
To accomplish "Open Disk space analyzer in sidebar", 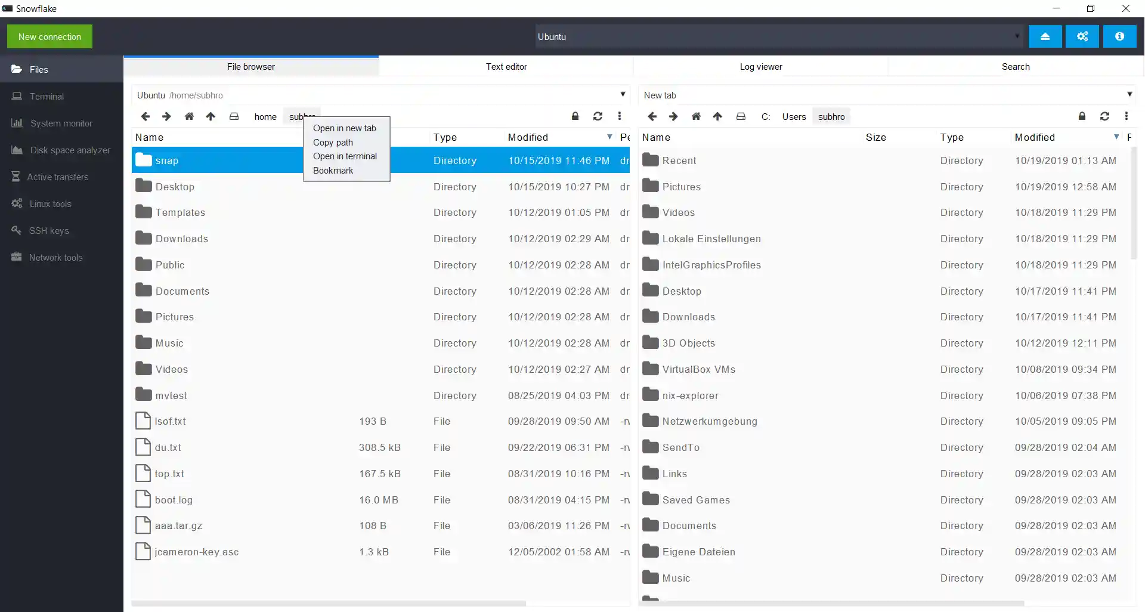I will [x=70, y=150].
